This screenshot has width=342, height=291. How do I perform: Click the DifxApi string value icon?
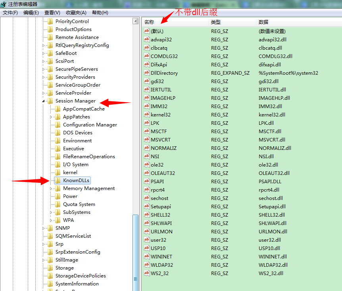[x=146, y=64]
